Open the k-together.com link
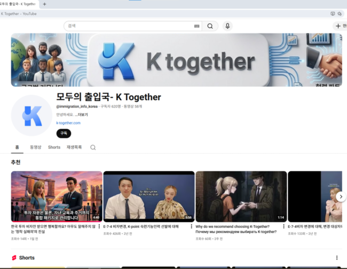The width and height of the screenshot is (347, 269). point(68,123)
